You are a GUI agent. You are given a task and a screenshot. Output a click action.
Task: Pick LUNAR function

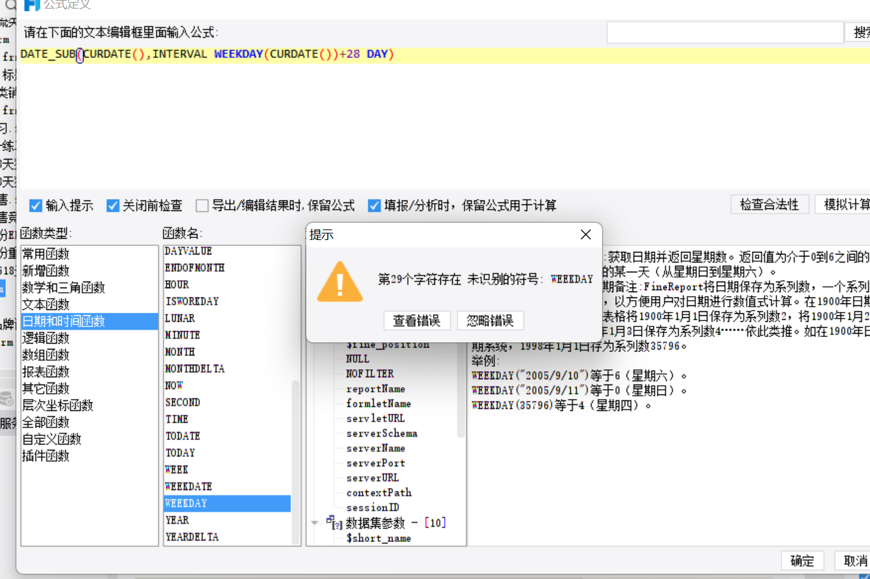(x=180, y=319)
